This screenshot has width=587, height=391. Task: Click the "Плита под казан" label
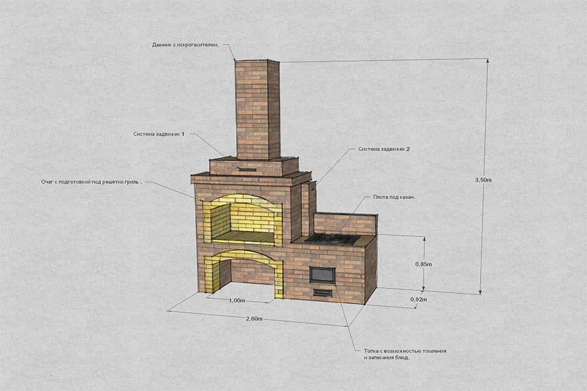pos(394,198)
